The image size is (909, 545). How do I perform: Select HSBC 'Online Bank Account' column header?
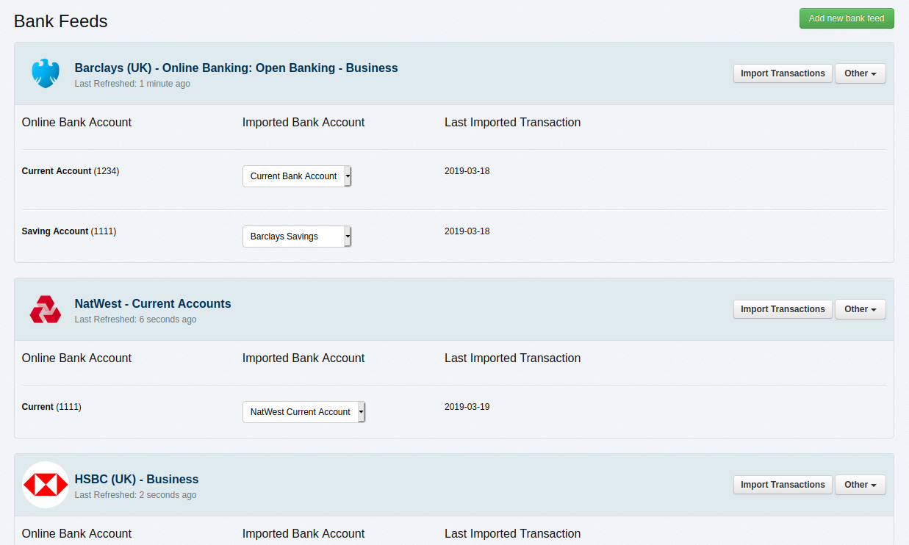pyautogui.click(x=76, y=534)
